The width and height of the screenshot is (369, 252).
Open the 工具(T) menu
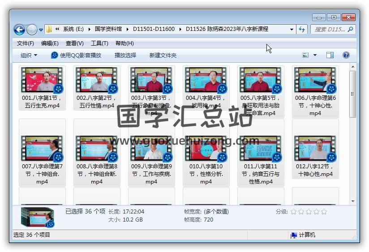point(99,43)
